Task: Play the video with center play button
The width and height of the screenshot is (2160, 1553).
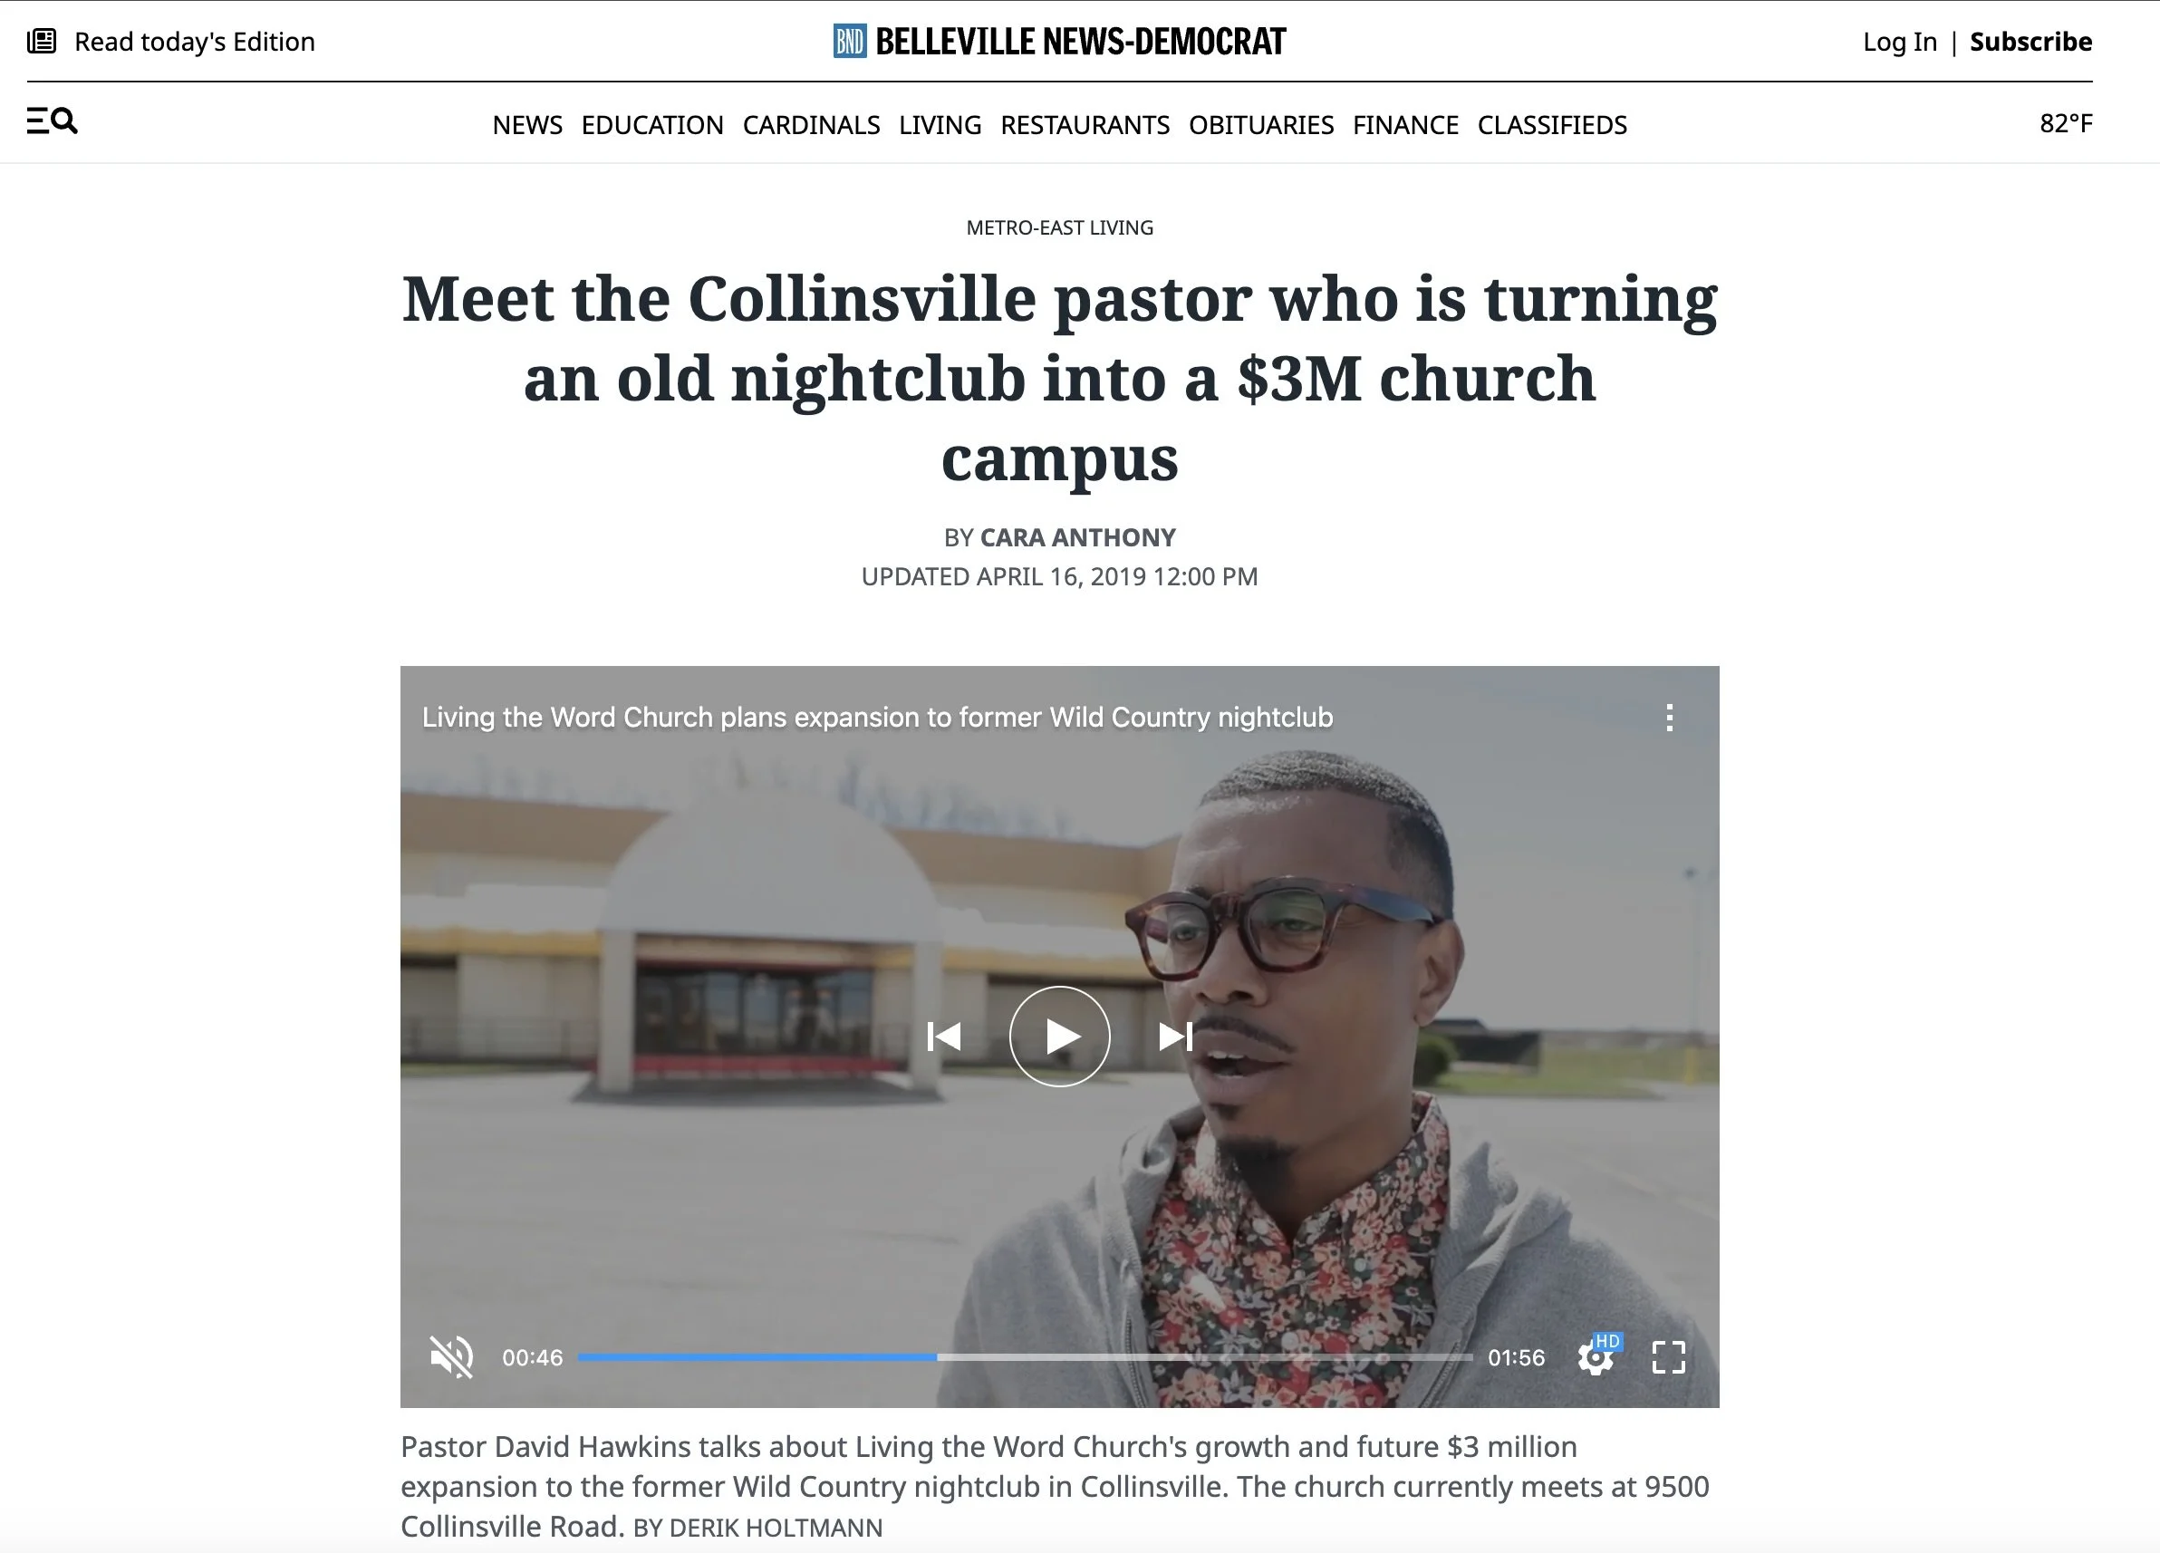Action: [x=1059, y=1036]
